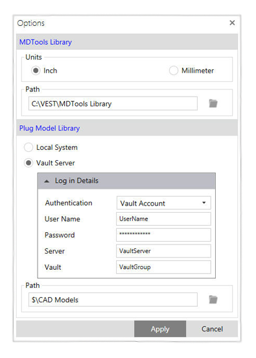Open the Authentication dropdown

coord(163,203)
